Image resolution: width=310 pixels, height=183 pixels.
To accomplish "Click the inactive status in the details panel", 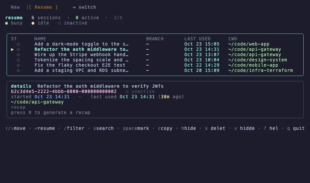I will point(140,91).
